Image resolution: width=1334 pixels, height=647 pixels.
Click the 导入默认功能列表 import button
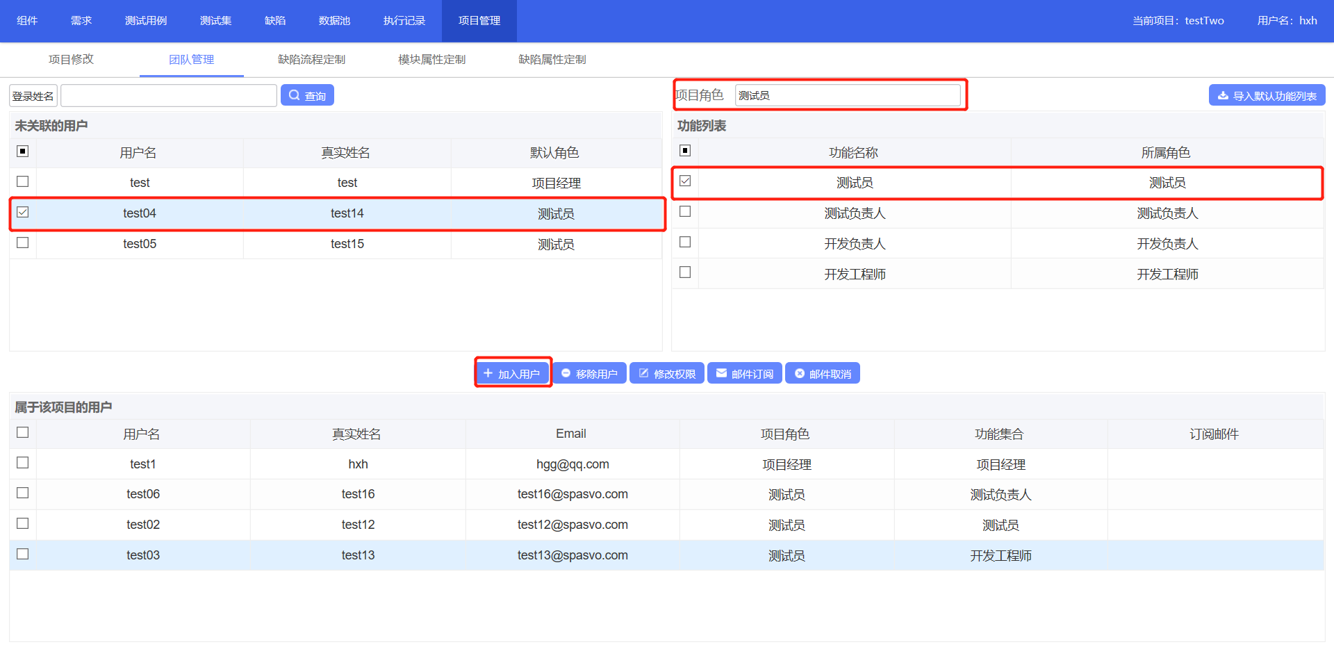tap(1267, 95)
